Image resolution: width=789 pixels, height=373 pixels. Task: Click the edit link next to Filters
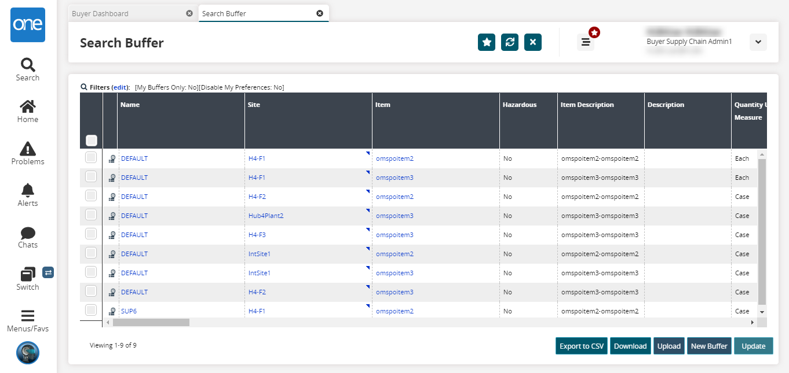[120, 87]
